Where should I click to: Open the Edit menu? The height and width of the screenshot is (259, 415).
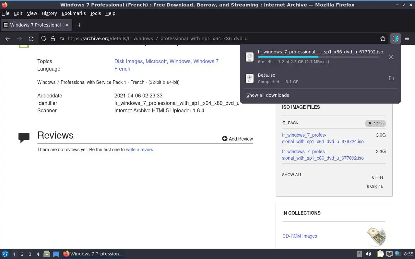tap(18, 13)
